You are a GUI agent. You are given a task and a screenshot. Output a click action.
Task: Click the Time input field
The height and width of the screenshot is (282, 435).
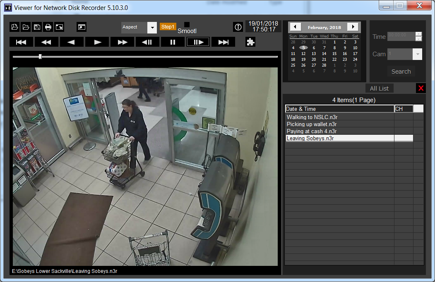click(401, 36)
